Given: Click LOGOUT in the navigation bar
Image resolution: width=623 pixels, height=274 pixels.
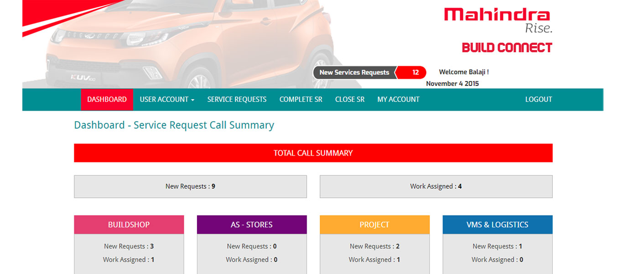Looking at the screenshot, I should [x=539, y=100].
